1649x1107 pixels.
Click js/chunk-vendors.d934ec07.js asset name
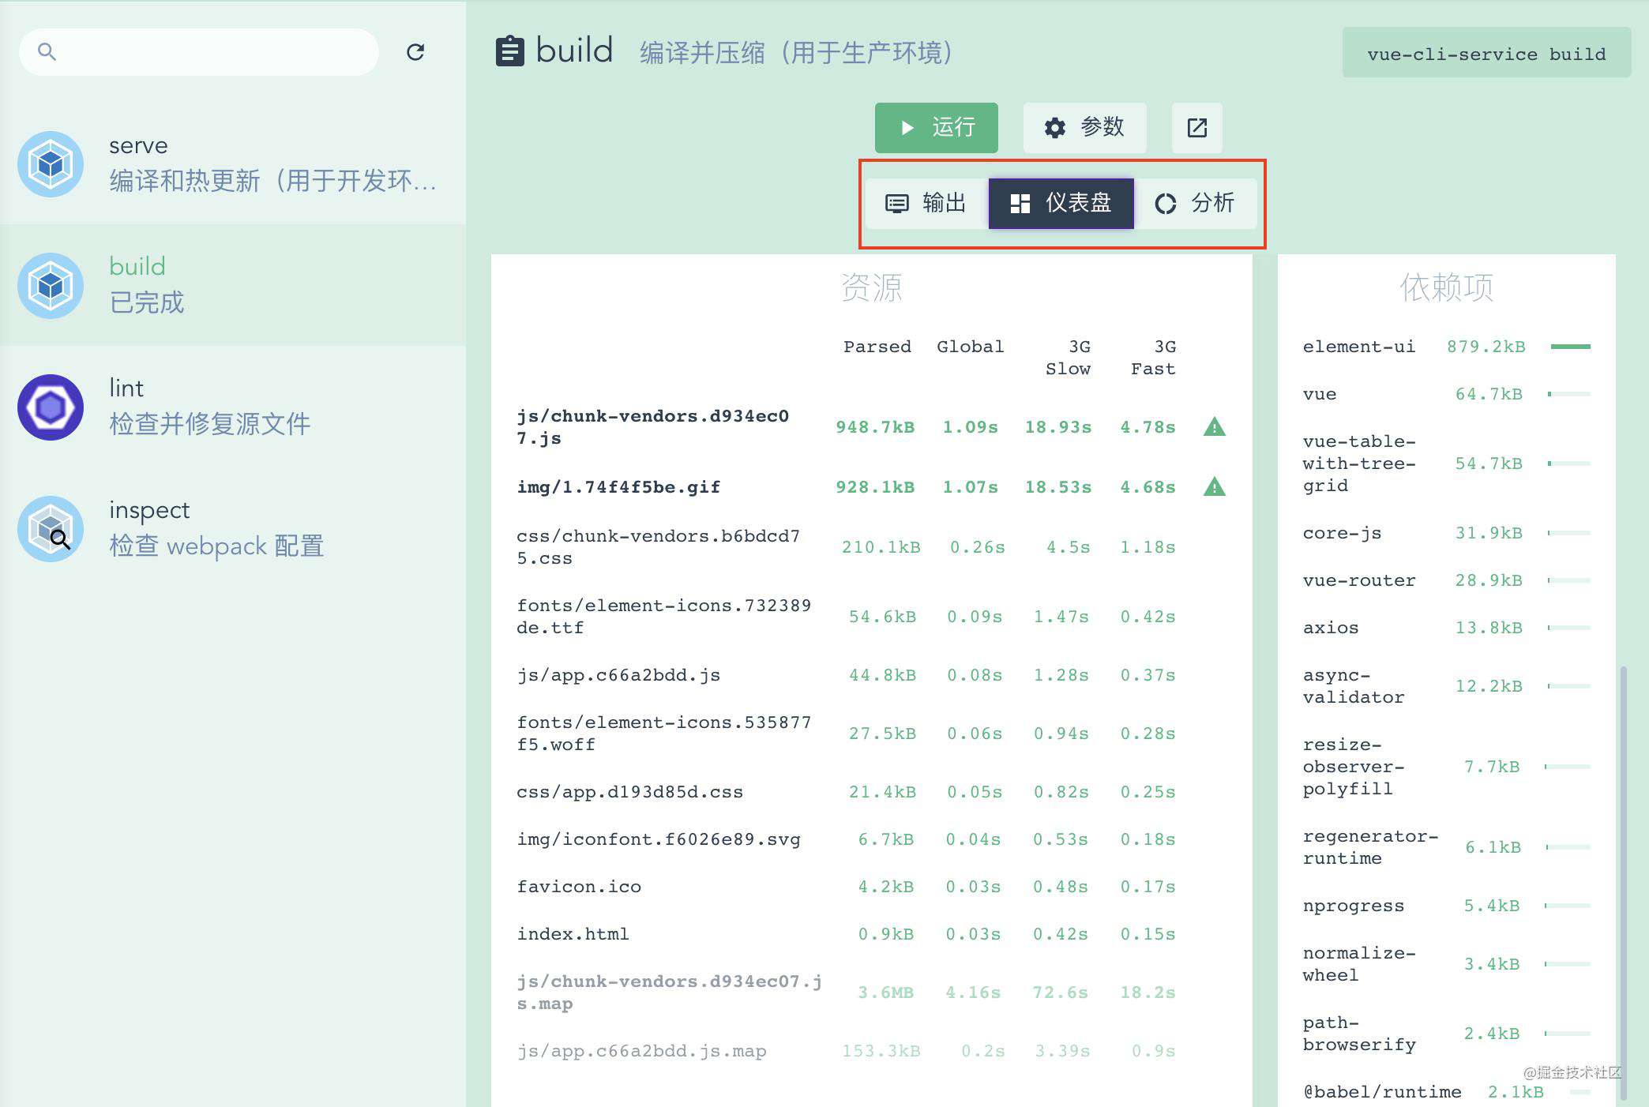pos(653,427)
